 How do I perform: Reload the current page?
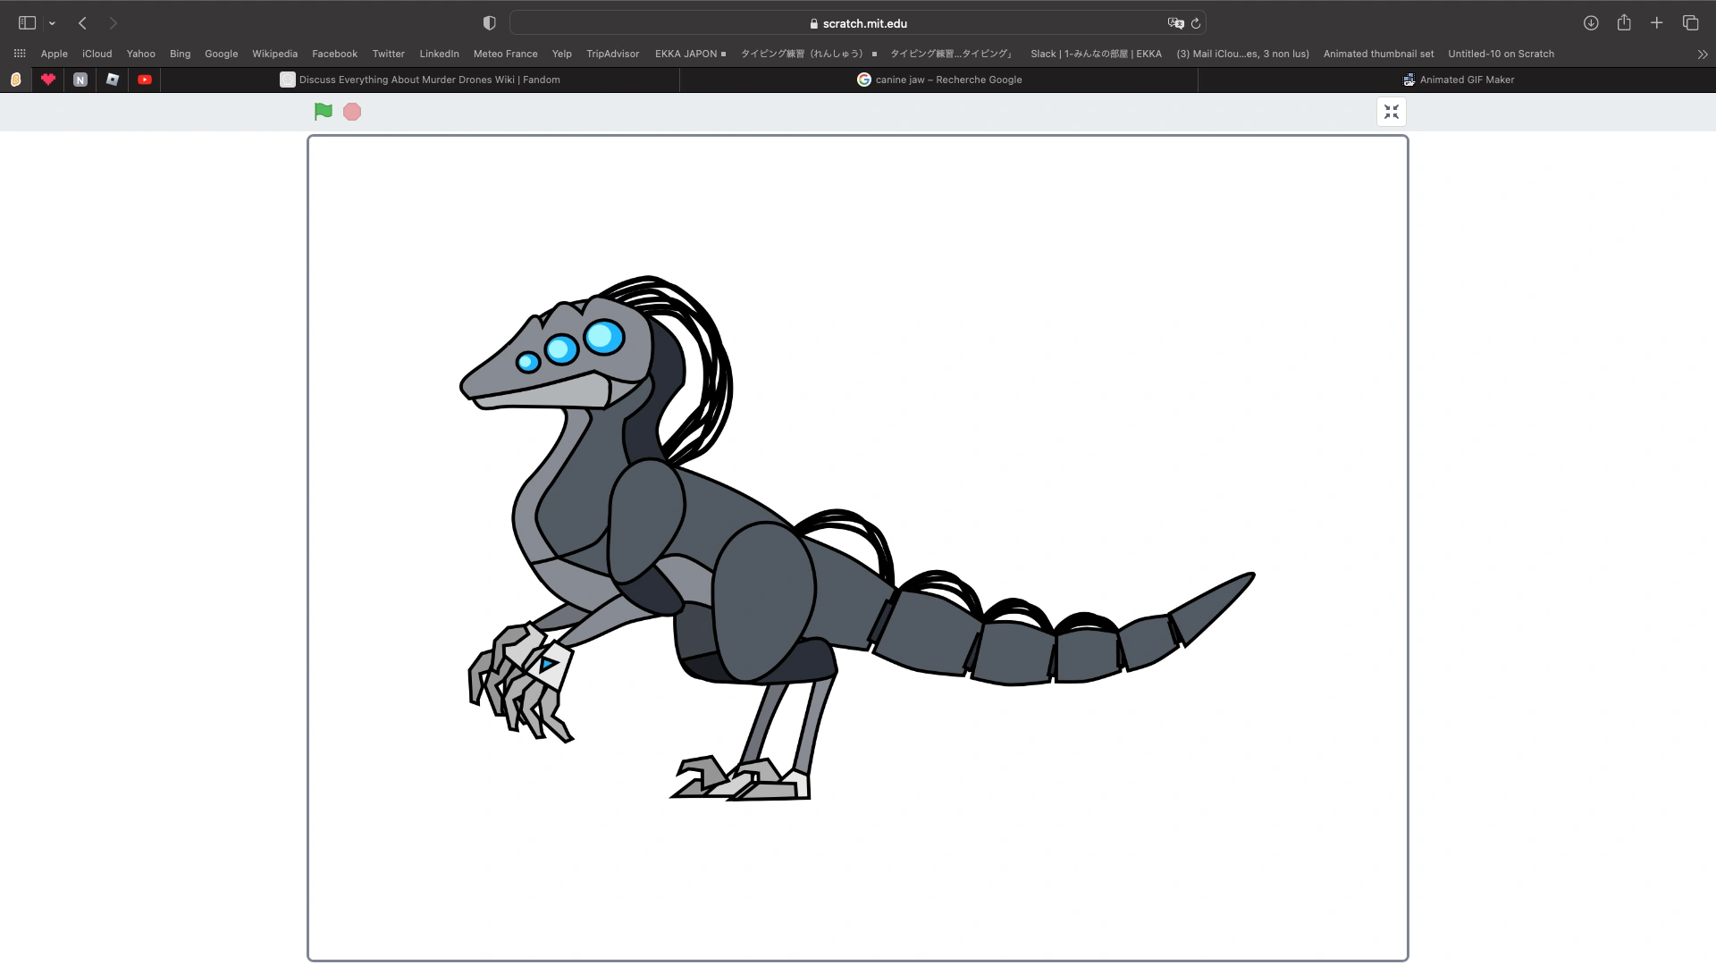[x=1196, y=23]
